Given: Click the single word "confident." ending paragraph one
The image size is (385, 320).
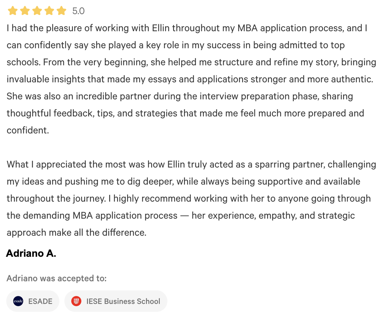Looking at the screenshot, I should (x=28, y=130).
